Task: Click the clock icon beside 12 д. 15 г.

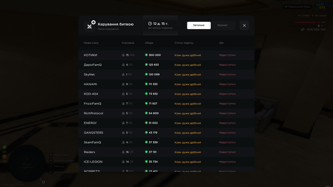Action: (150, 23)
